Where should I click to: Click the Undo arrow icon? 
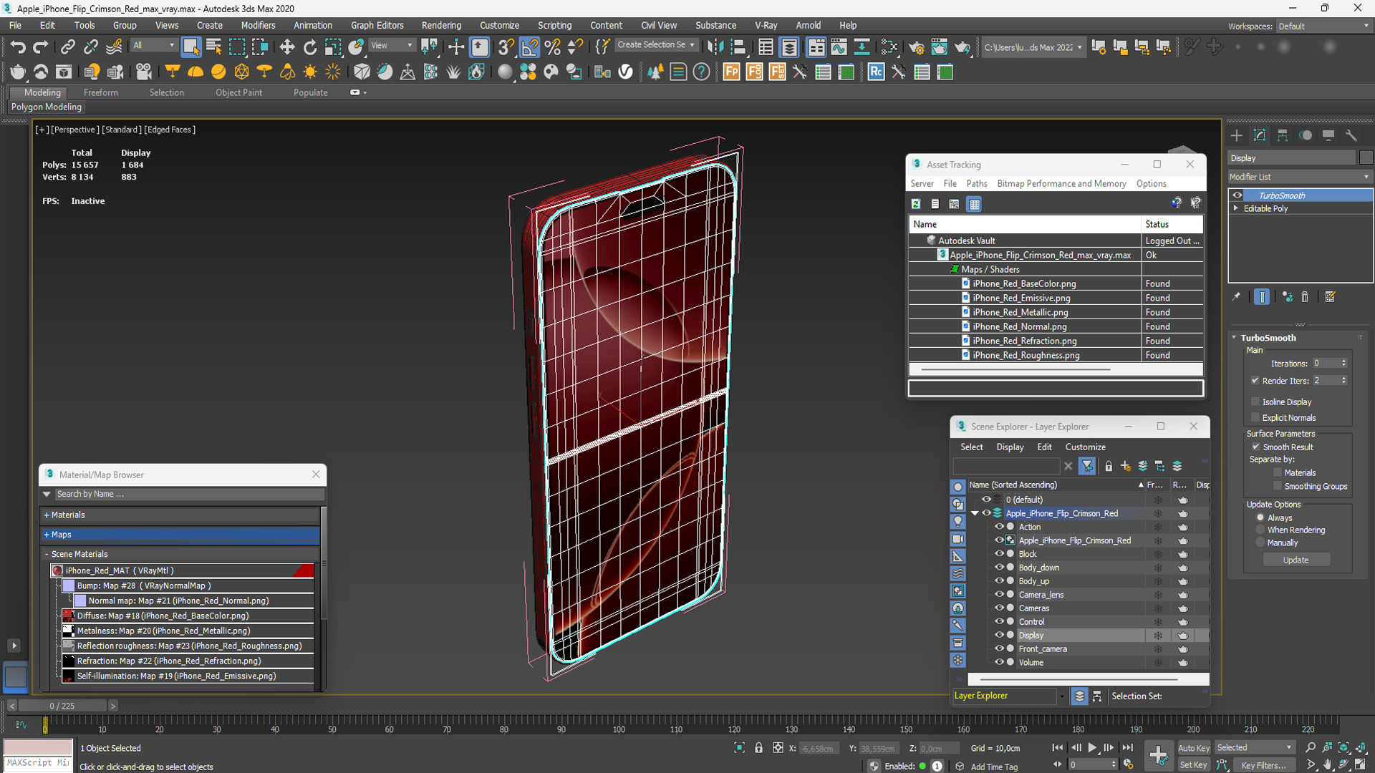[x=18, y=47]
